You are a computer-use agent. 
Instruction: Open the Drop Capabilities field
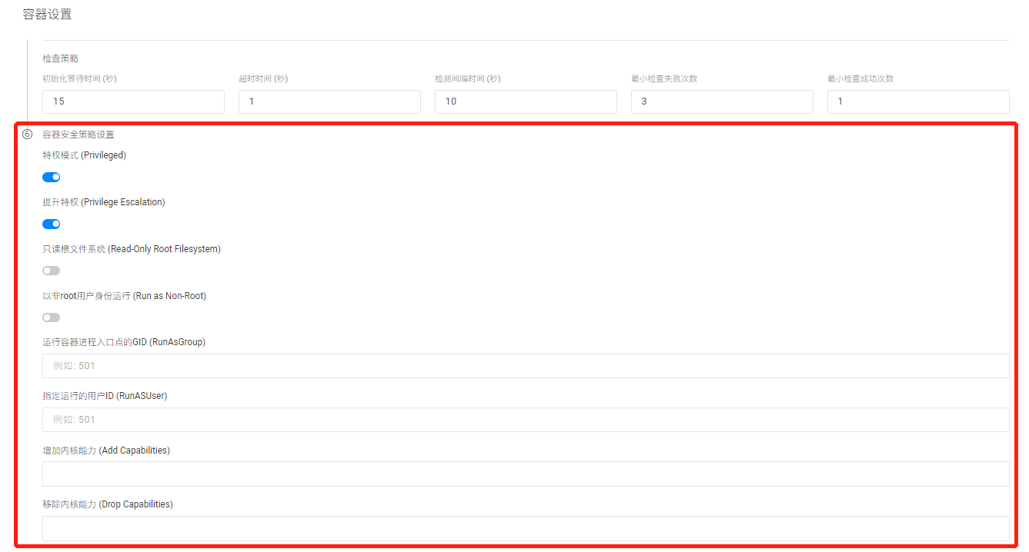coord(526,528)
